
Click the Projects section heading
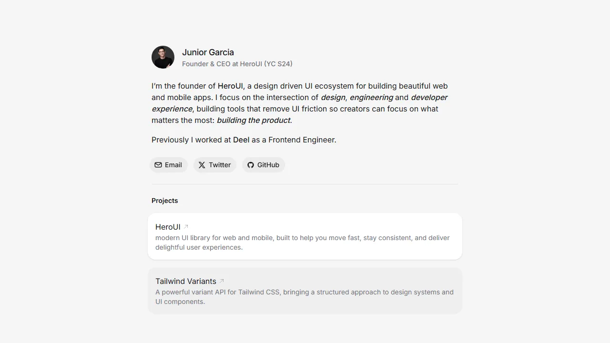coord(164,201)
